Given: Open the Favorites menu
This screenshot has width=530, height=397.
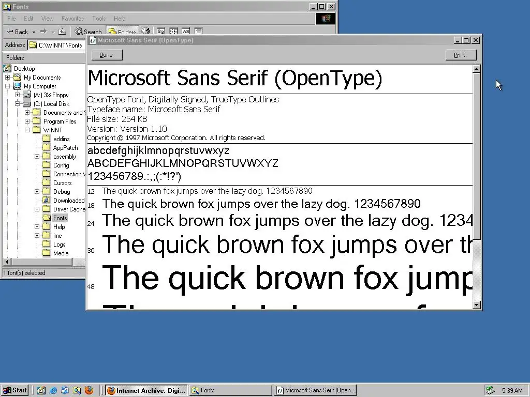Looking at the screenshot, I should [x=72, y=19].
